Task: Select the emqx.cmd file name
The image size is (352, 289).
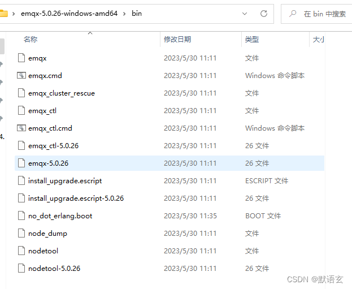Action: (x=45, y=76)
